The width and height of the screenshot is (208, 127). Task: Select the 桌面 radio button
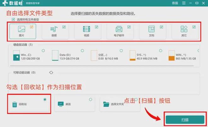tap(90, 99)
